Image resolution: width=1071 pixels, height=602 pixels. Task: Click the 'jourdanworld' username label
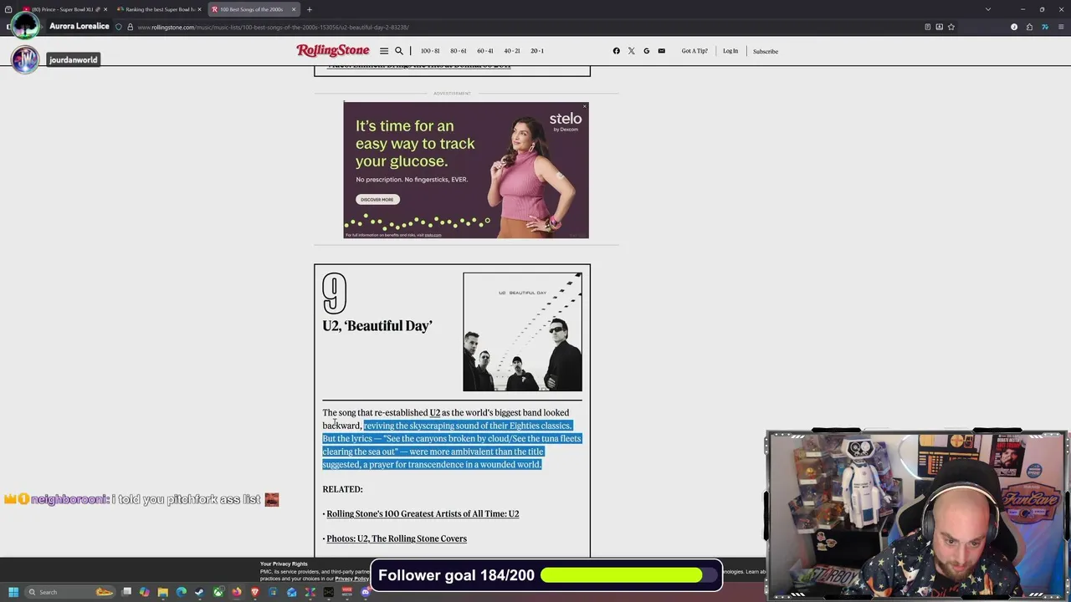(x=73, y=60)
